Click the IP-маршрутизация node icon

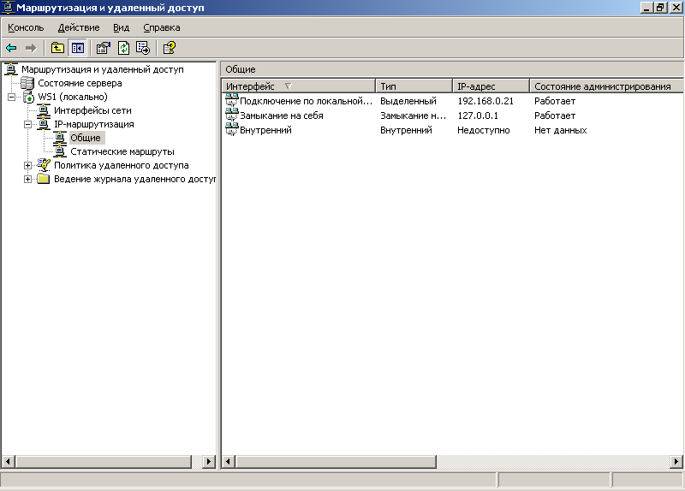[x=44, y=124]
